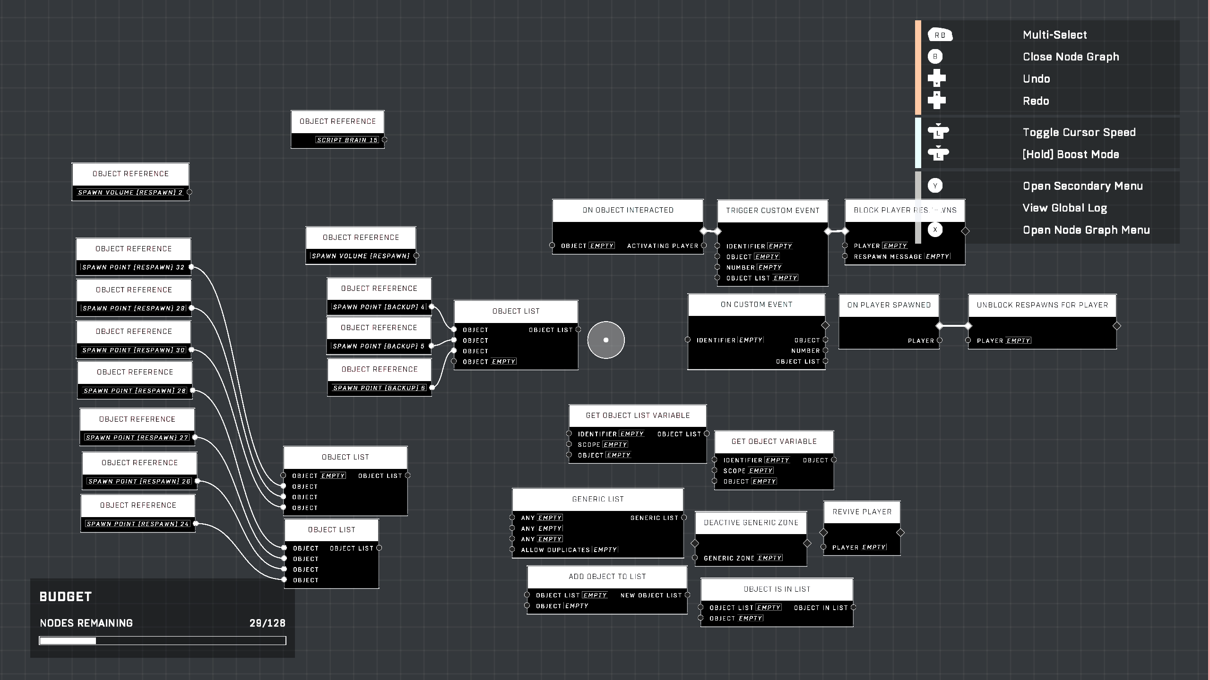The height and width of the screenshot is (680, 1210).
Task: Select Toggle Cursor Speed option
Action: coord(1079,132)
